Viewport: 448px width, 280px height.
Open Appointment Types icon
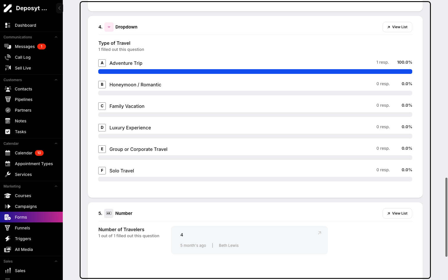click(x=8, y=164)
